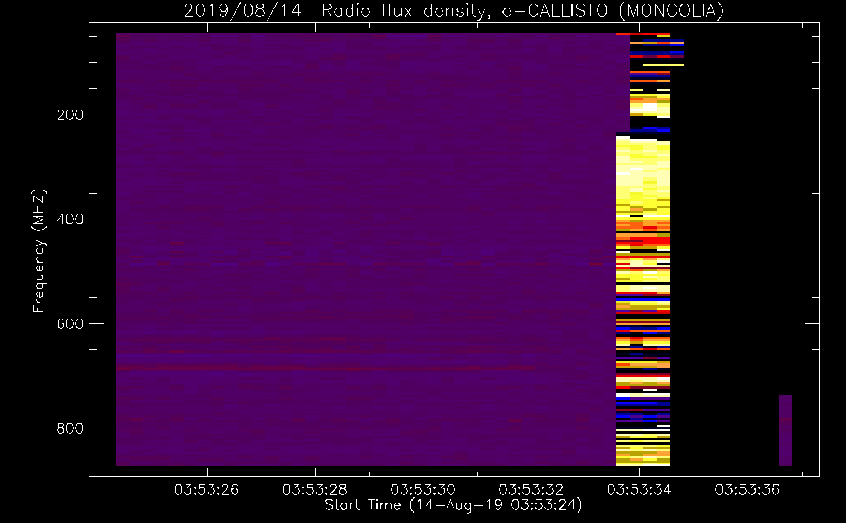Image resolution: width=846 pixels, height=523 pixels.
Task: Click the 03:53:28 time tick label
Action: coord(315,490)
